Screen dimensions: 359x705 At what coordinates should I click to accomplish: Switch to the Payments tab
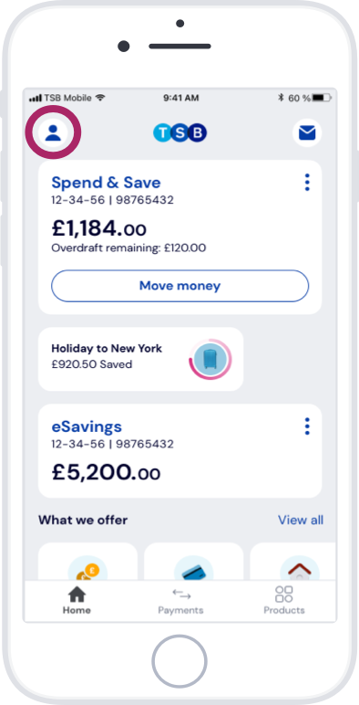coord(180,601)
